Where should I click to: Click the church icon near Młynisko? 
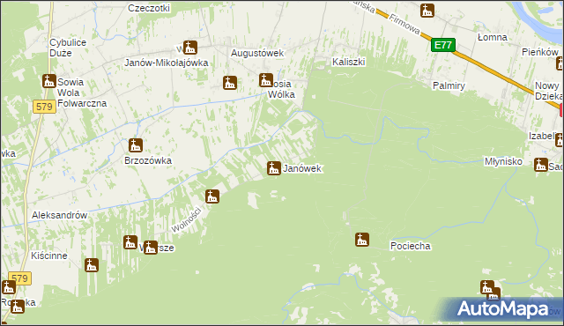coord(541,165)
